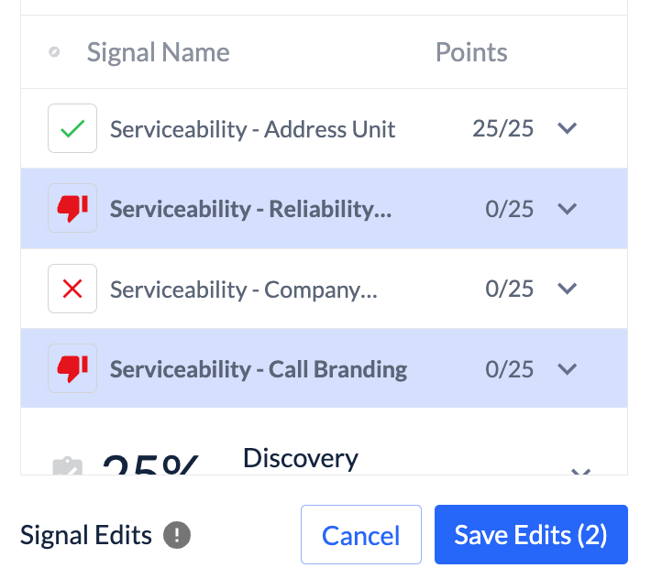Click the clipboard icon beside 25% Discovery
This screenshot has width=651, height=579.
pos(67,467)
